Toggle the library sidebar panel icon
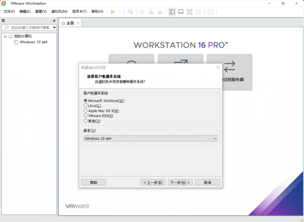 click(172, 12)
